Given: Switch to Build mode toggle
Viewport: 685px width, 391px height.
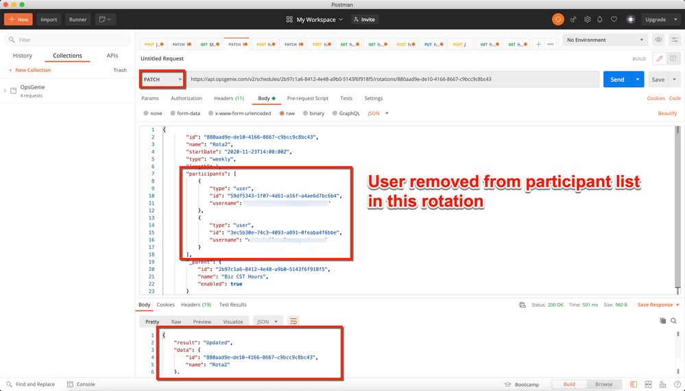Looking at the screenshot, I should (x=569, y=384).
